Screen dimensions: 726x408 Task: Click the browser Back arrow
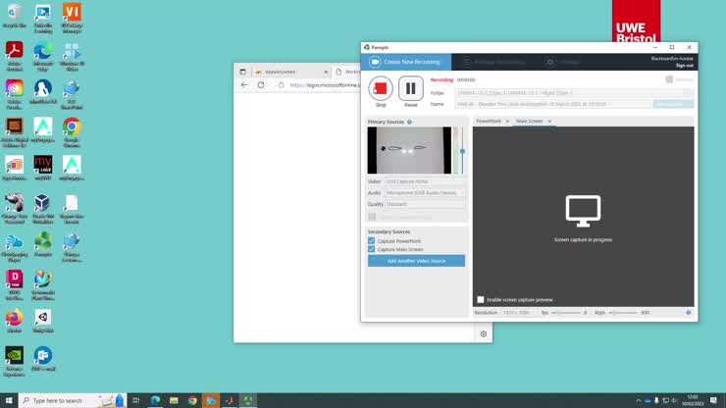[x=244, y=85]
